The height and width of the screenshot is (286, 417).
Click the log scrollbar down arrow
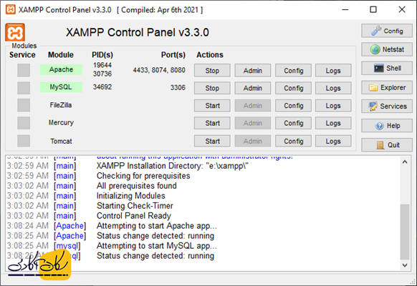click(405, 265)
